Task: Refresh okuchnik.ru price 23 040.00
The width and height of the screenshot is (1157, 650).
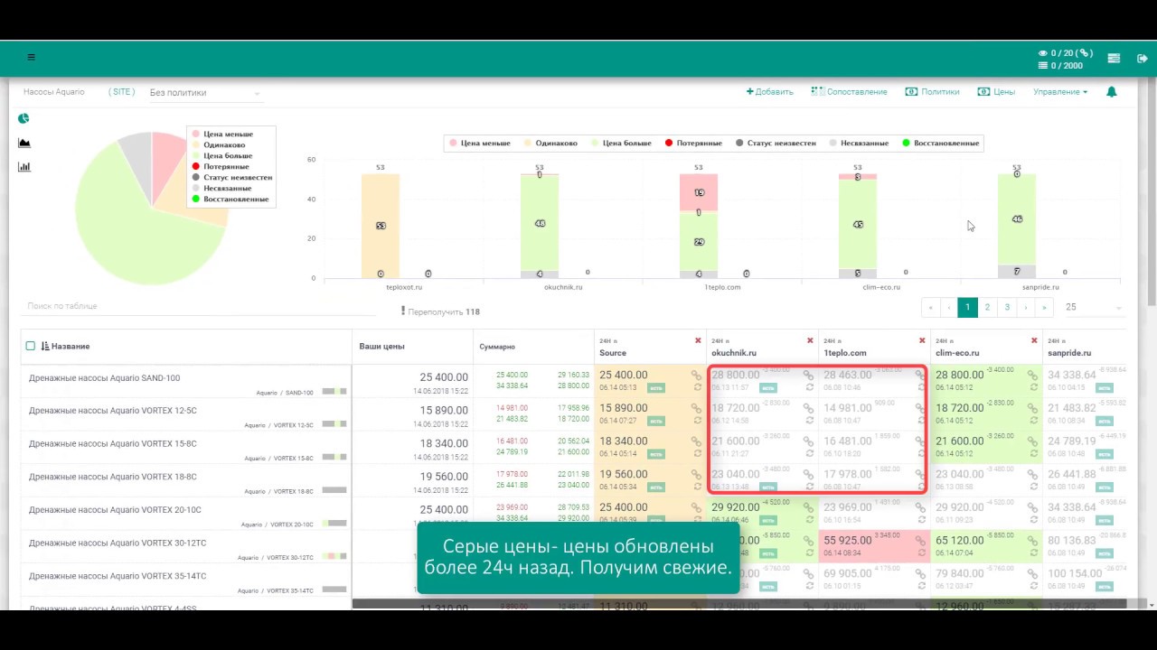Action: [x=809, y=487]
